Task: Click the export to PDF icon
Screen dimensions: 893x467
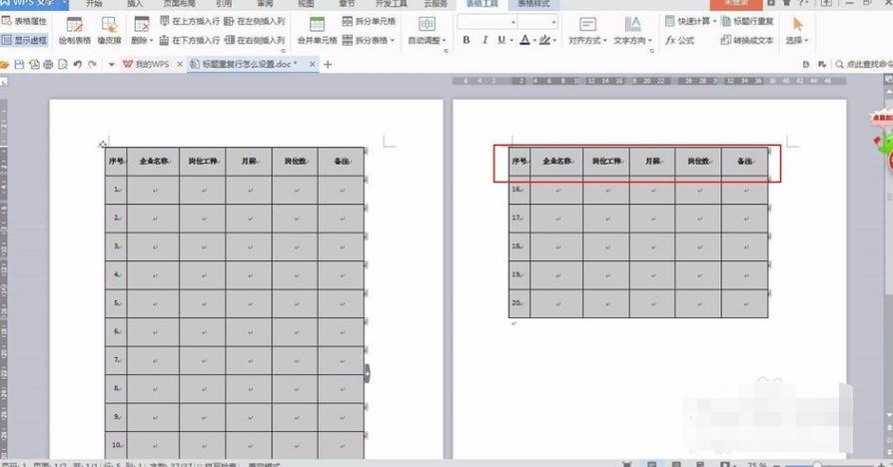Action: [34, 64]
